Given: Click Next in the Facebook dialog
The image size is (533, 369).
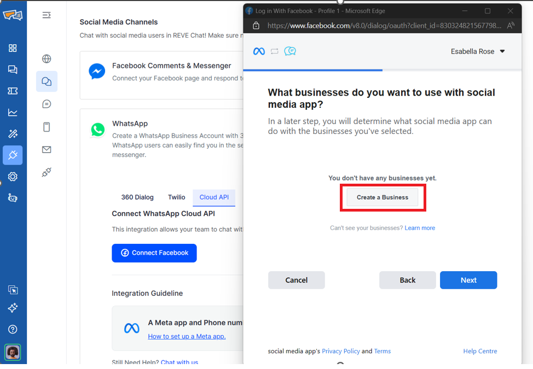Looking at the screenshot, I should 468,280.
